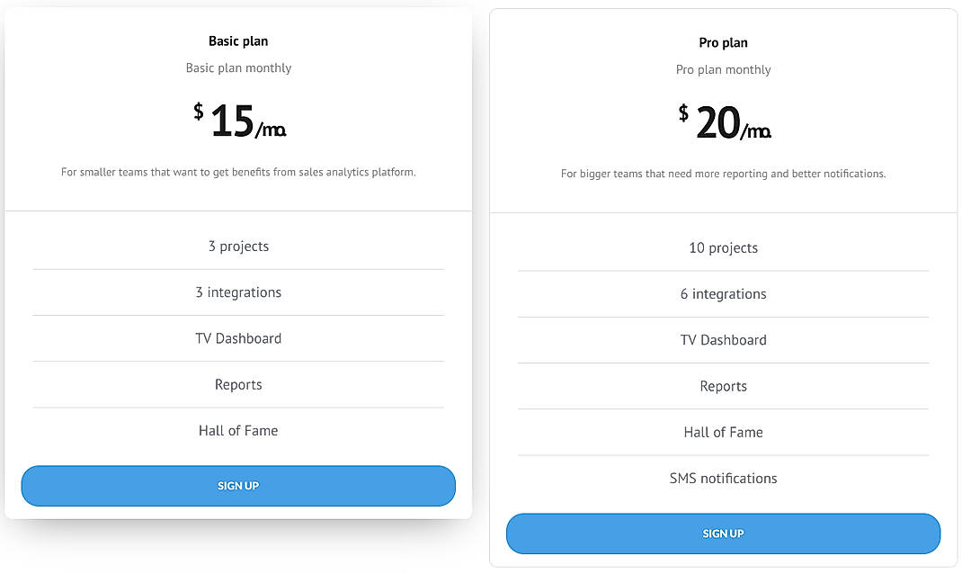
Task: Click the 'Basic plan monthly' subtitle
Action: coord(238,67)
